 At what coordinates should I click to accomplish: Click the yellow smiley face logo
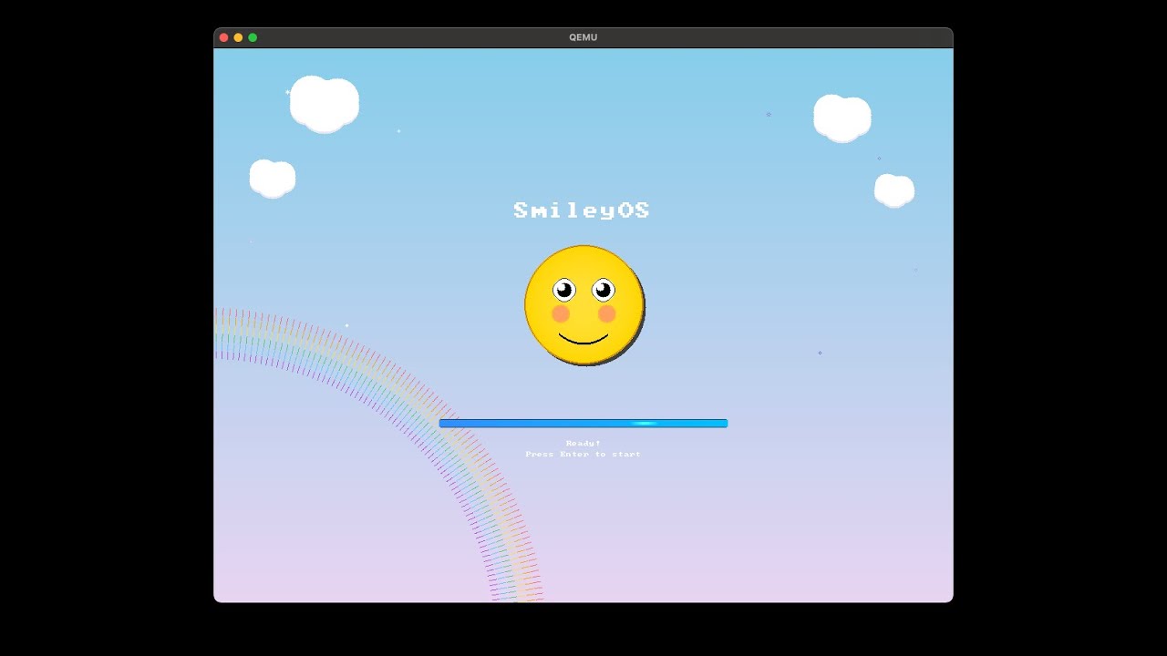[x=584, y=305]
